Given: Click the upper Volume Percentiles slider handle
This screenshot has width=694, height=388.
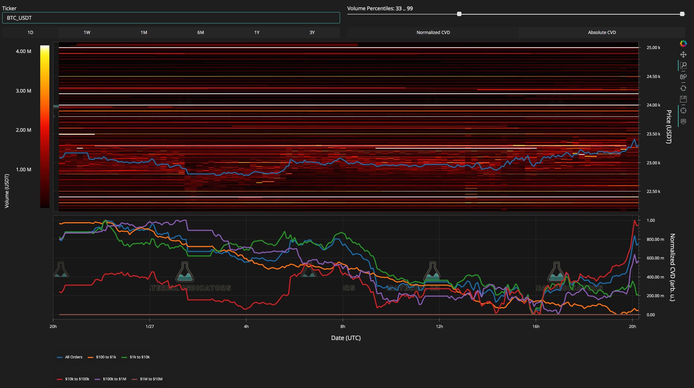Looking at the screenshot, I should 682,14.
